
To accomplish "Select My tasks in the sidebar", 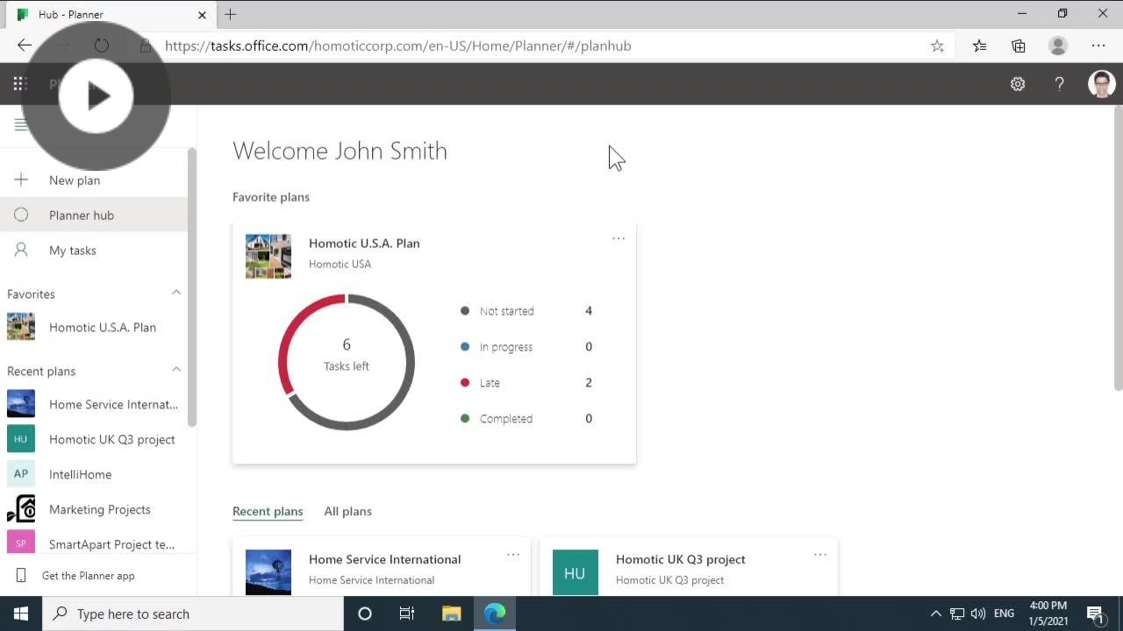I will coord(94,250).
